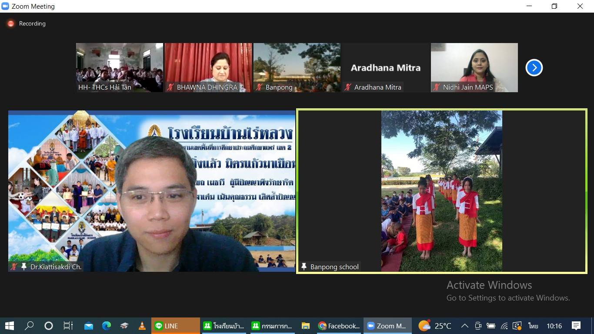Click the red Recording indicator icon
594x334 pixels.
[x=11, y=23]
